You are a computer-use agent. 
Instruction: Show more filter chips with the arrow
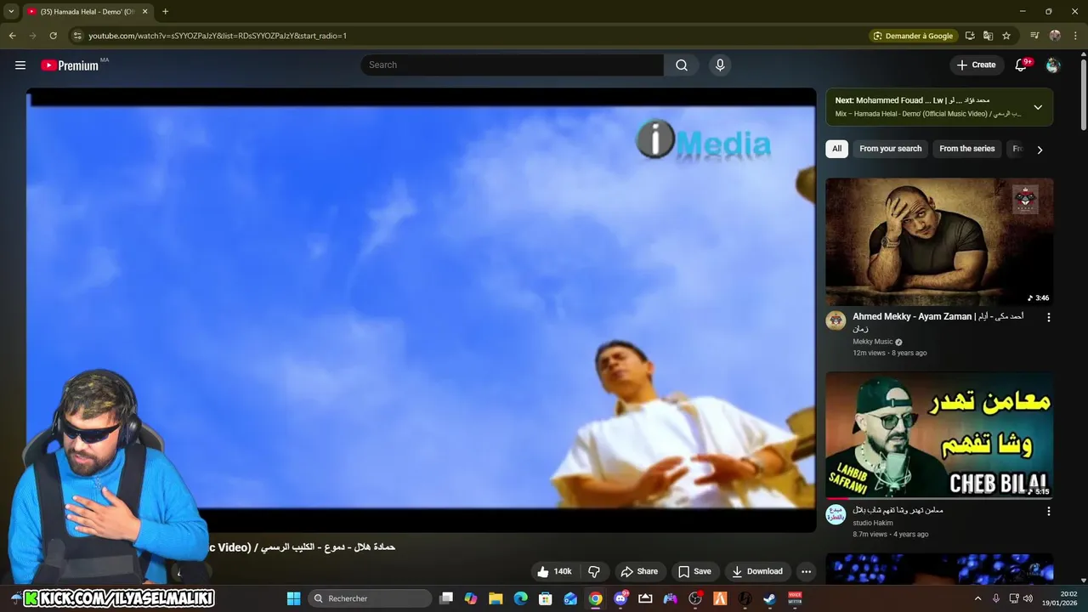pos(1040,150)
